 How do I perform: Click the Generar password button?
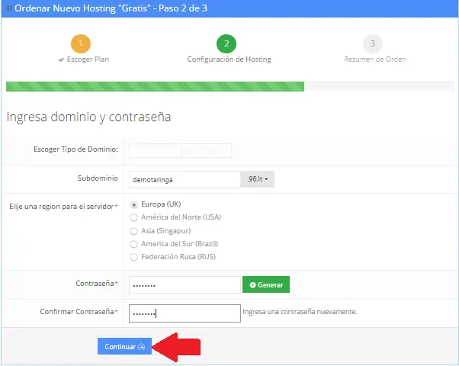click(x=266, y=284)
